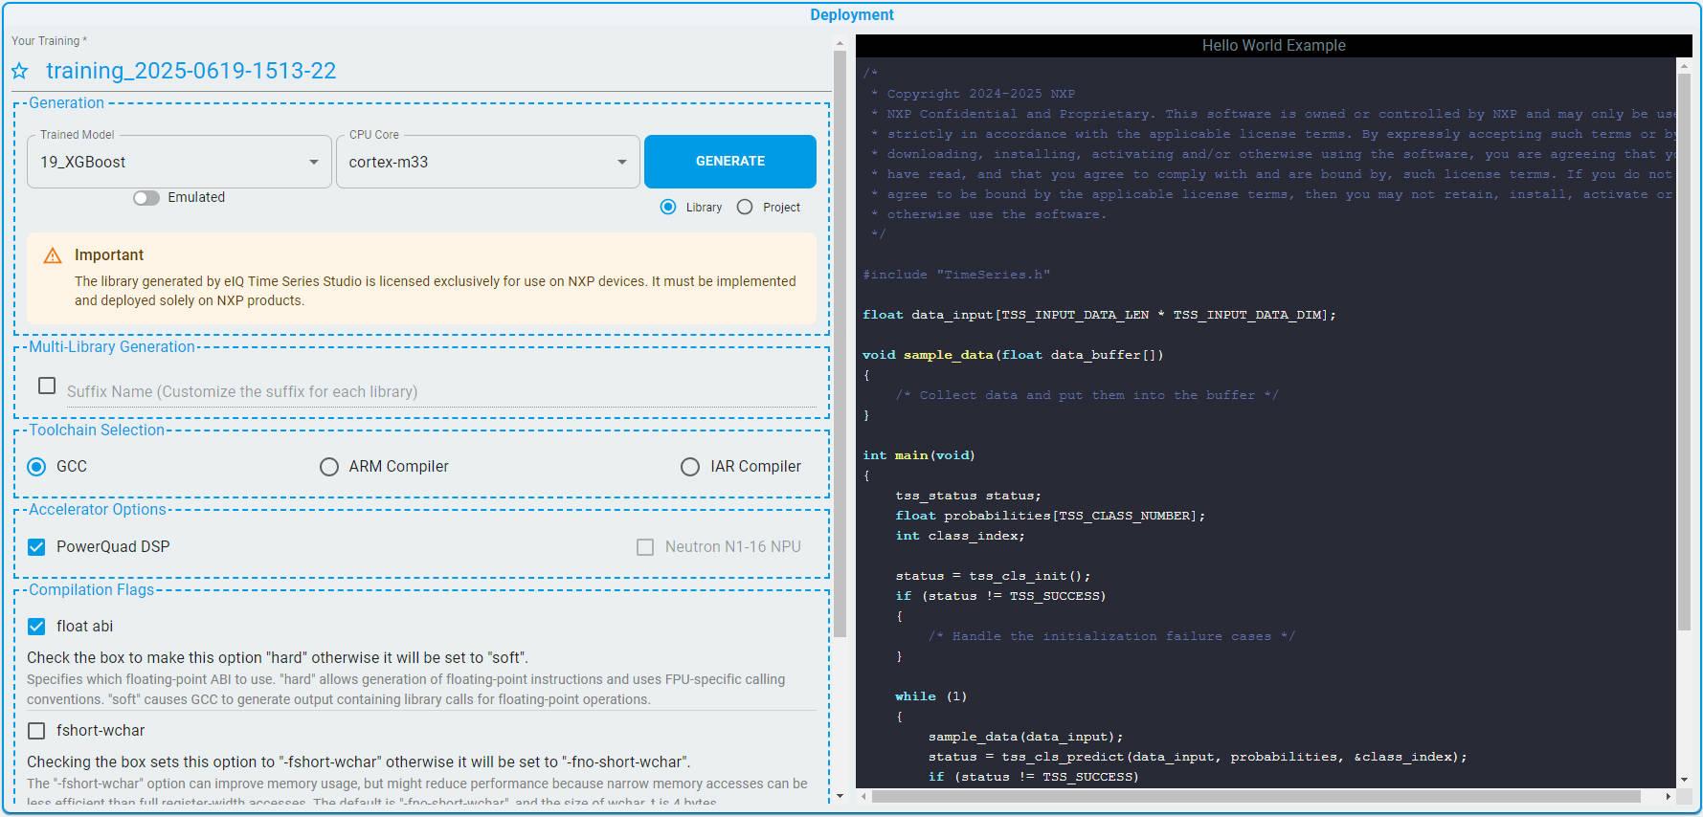Choose the GCC toolchain

coord(37,467)
